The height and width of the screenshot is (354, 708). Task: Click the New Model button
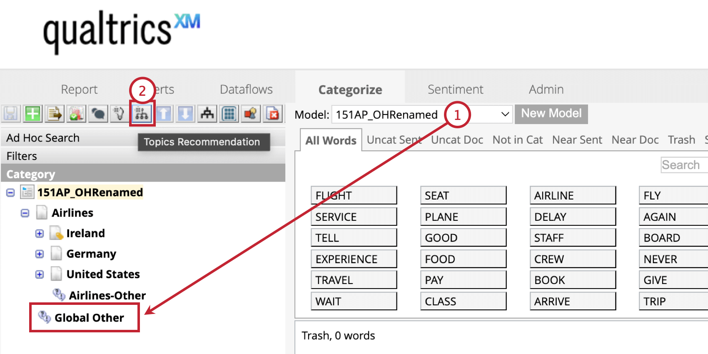[551, 114]
